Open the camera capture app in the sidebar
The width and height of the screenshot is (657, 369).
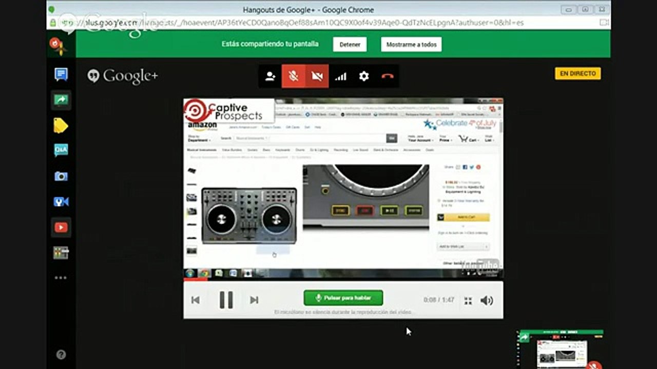tap(61, 176)
